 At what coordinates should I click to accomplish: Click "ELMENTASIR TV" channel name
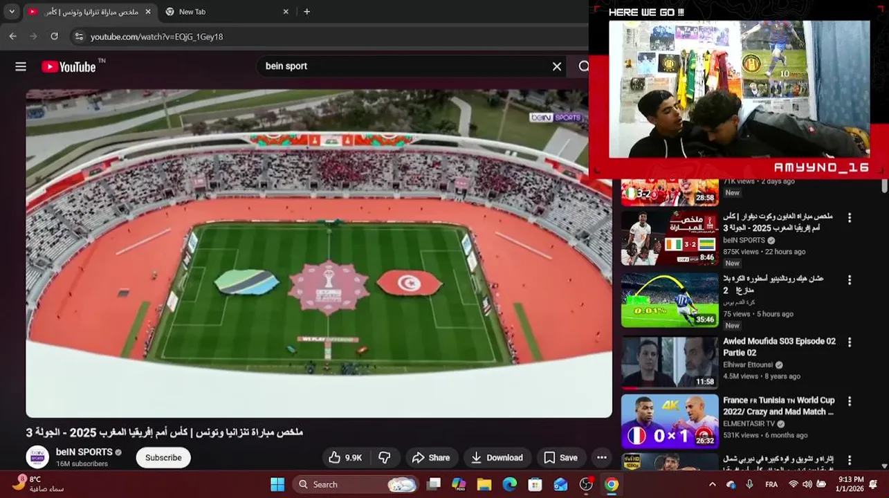[749, 423]
